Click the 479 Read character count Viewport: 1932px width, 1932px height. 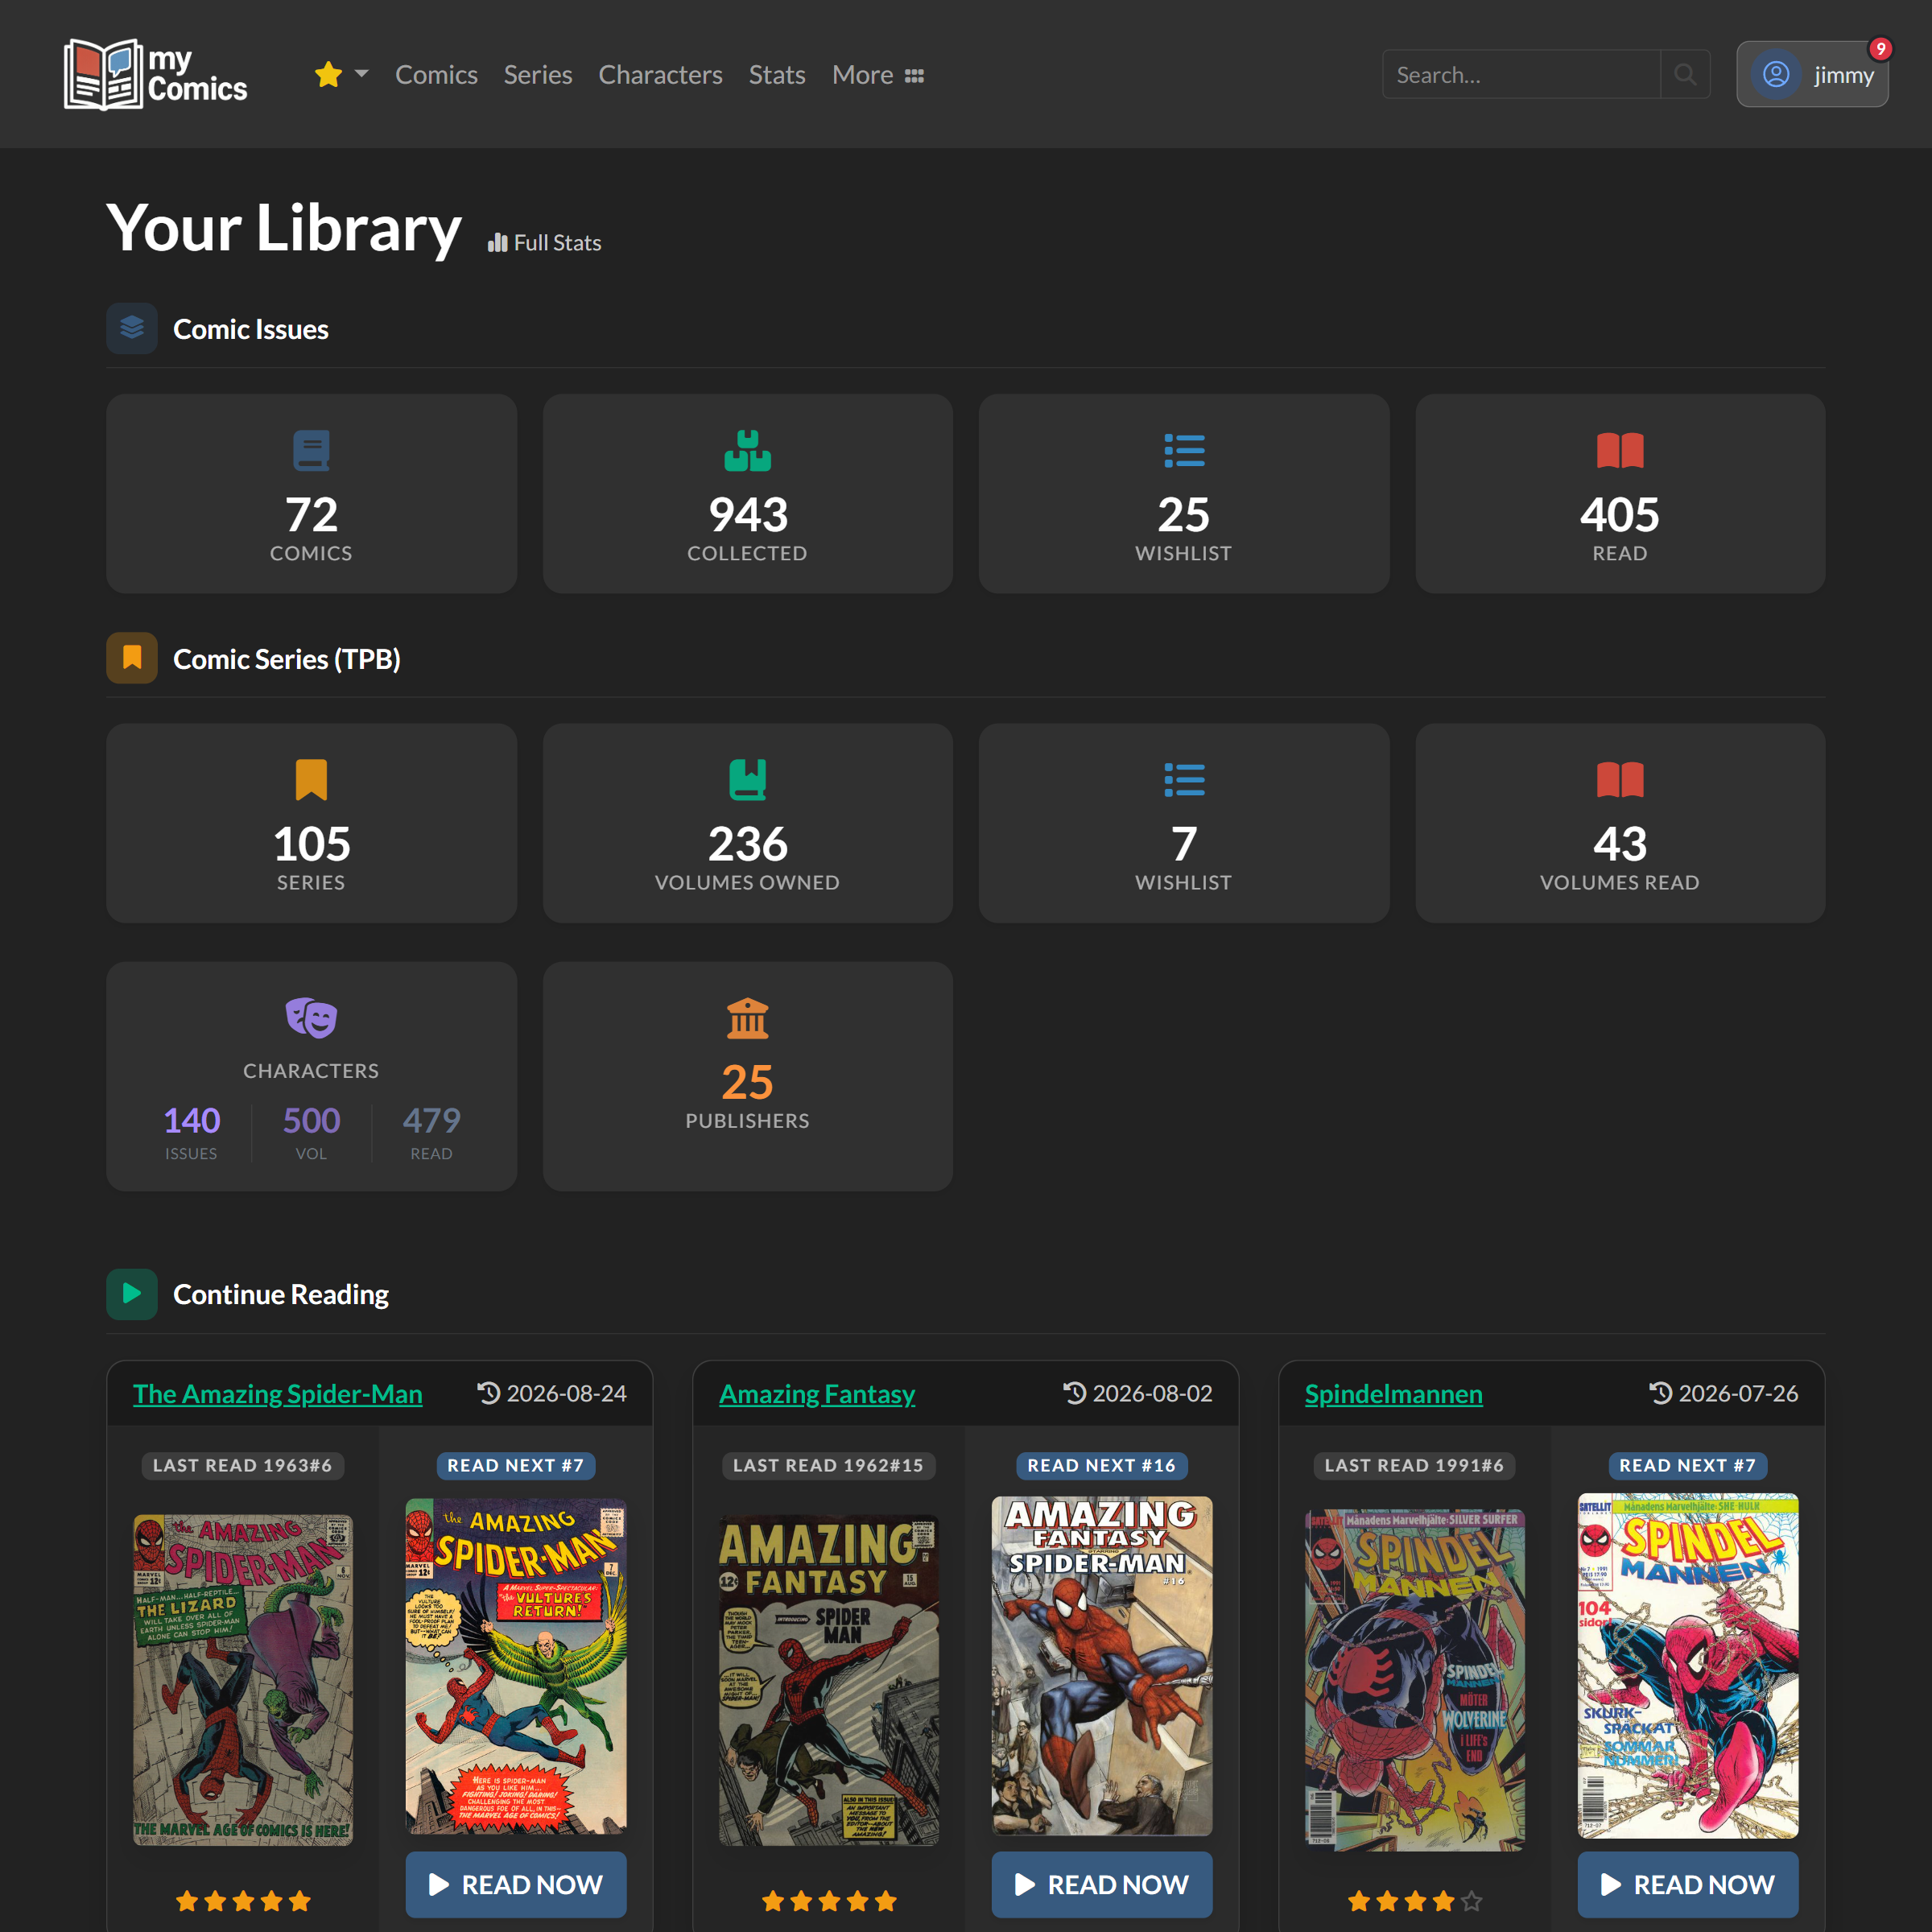431,1132
